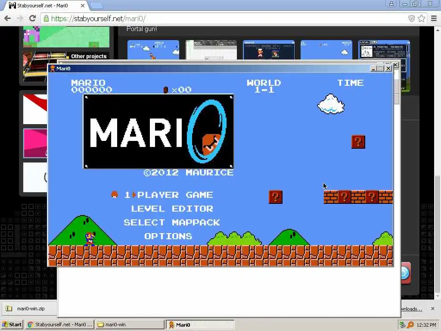Viewport: 441px width, 331px height.
Task: Open the Chrome hamburger menu
Action: (x=434, y=19)
